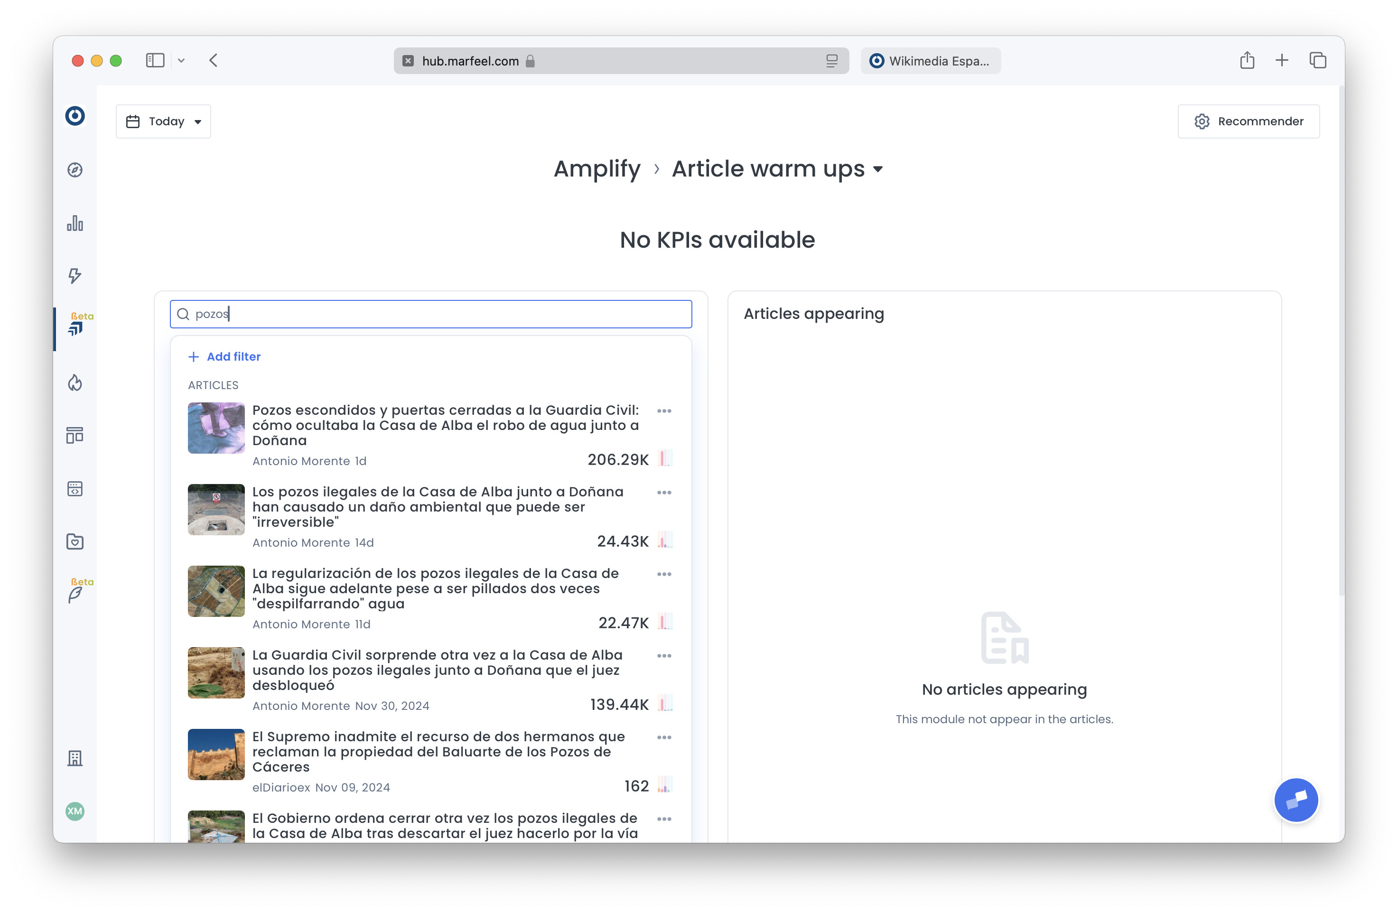Click the XM user avatar

[x=75, y=811]
